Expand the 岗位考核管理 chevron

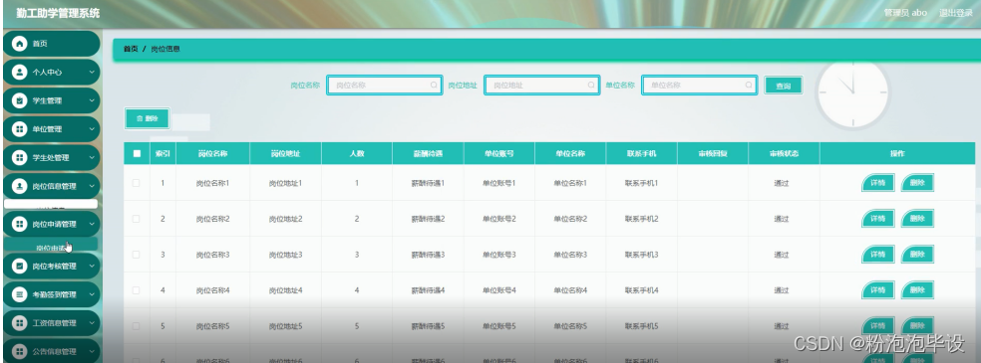click(x=92, y=266)
